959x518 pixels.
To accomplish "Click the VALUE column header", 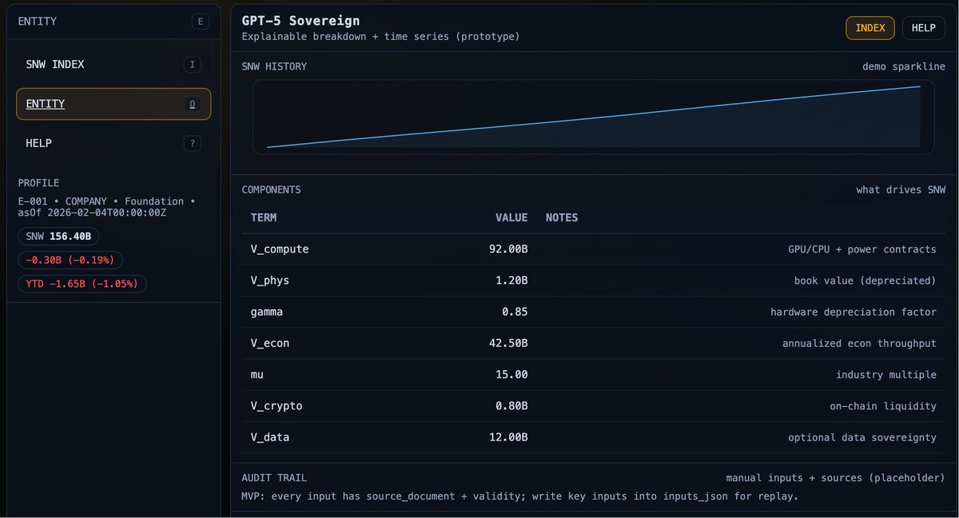I will point(511,217).
